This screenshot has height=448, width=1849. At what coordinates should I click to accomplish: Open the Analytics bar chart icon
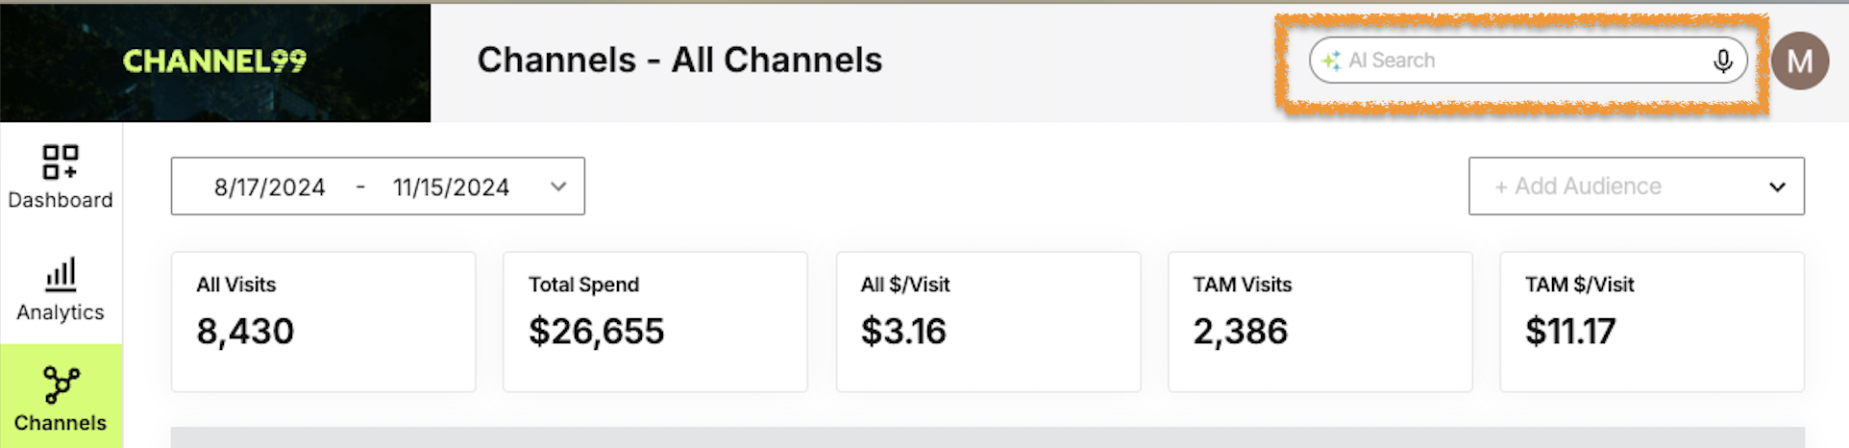coord(61,274)
